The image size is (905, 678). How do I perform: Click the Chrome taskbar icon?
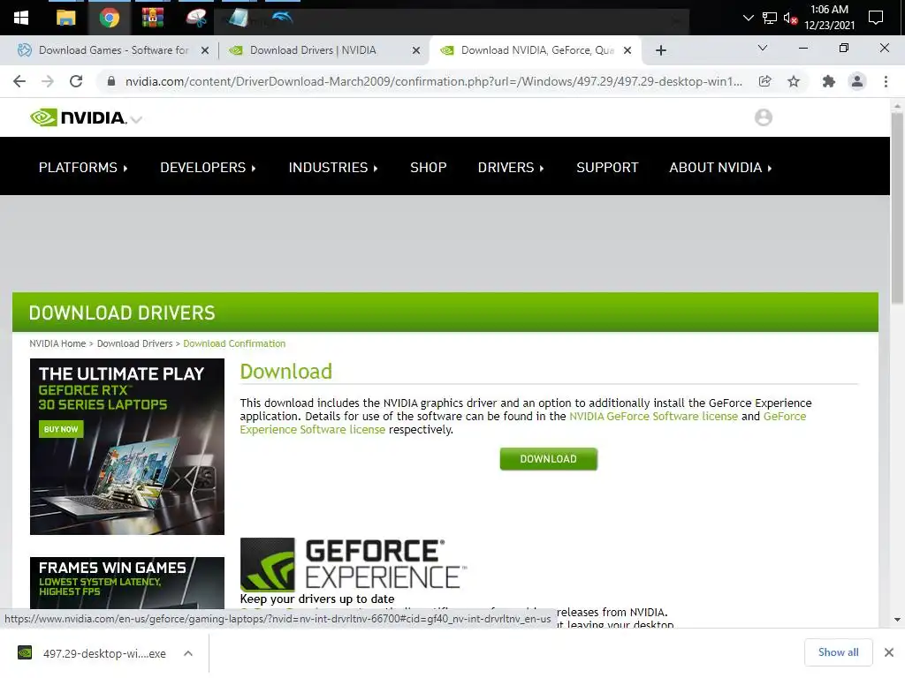(x=109, y=18)
